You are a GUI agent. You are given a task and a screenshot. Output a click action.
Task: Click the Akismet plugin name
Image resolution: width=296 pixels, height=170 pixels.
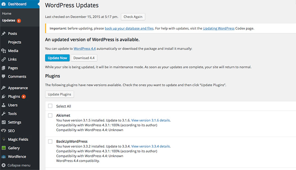click(x=63, y=115)
